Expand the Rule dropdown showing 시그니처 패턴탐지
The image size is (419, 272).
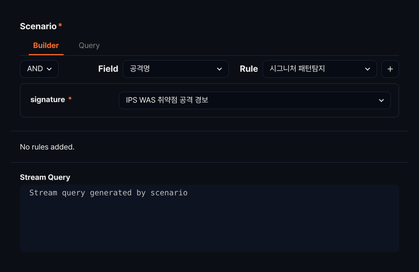pos(320,69)
